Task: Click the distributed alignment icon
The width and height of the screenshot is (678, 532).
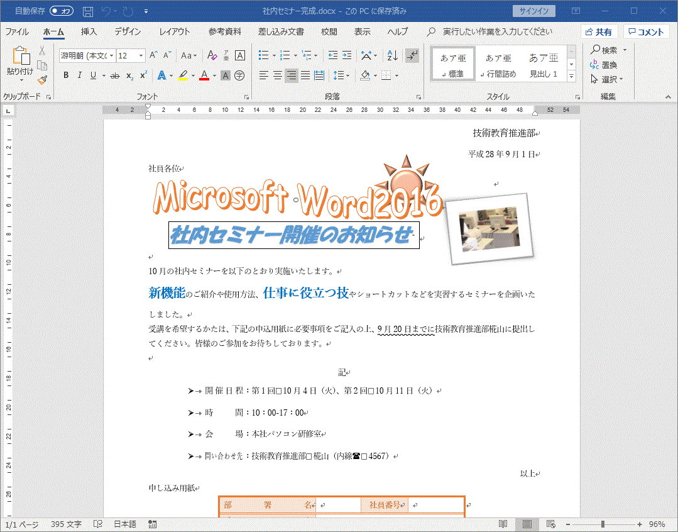Action: click(x=319, y=75)
